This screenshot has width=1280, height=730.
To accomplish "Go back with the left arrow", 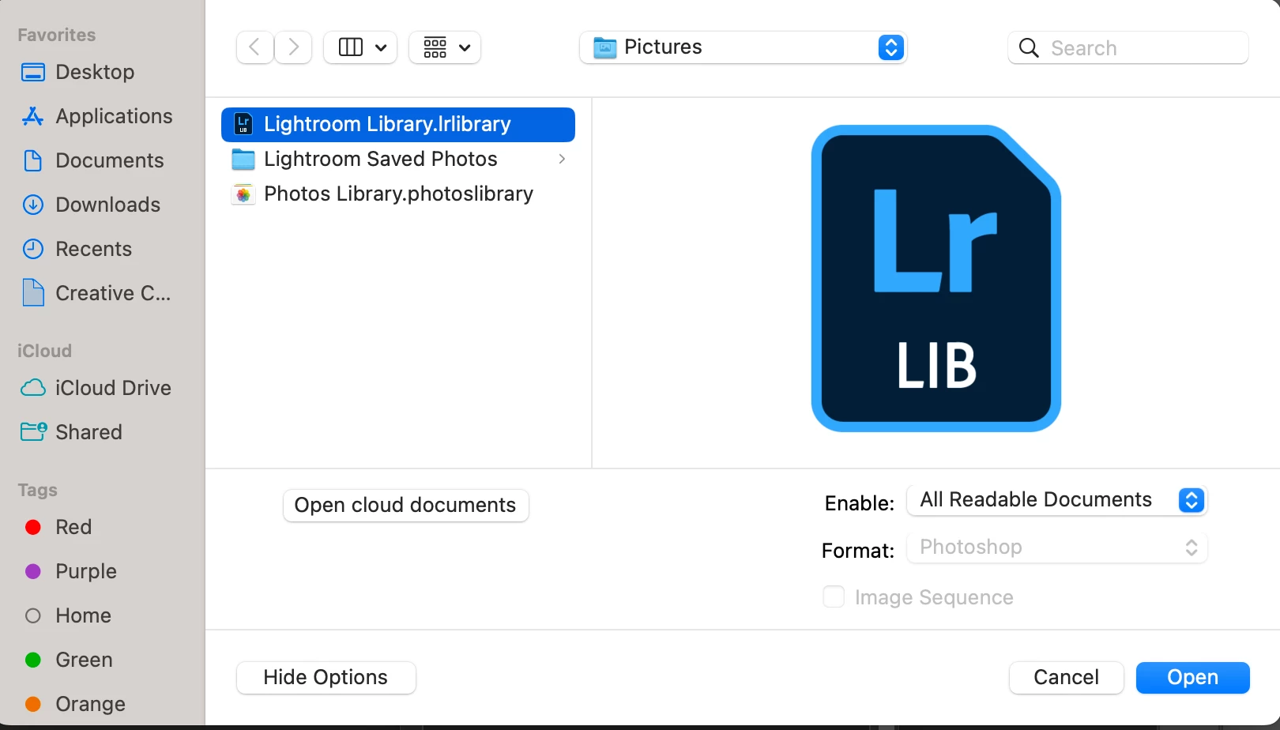I will (254, 47).
